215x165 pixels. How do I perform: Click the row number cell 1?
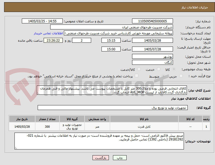point(206,127)
